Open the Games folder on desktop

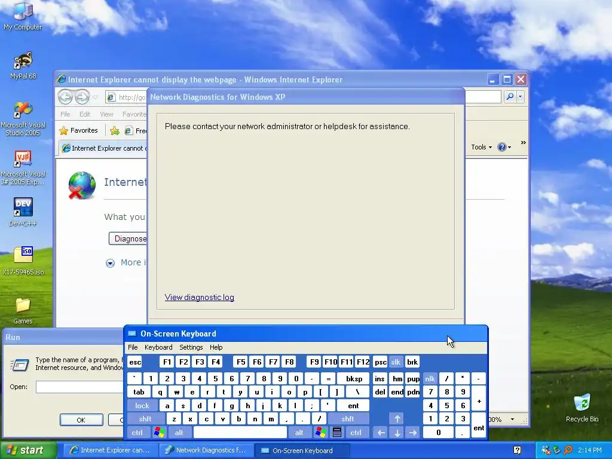click(23, 311)
